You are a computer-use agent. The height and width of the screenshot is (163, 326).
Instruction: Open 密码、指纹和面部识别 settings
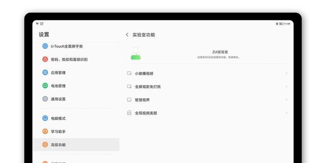(x=76, y=59)
